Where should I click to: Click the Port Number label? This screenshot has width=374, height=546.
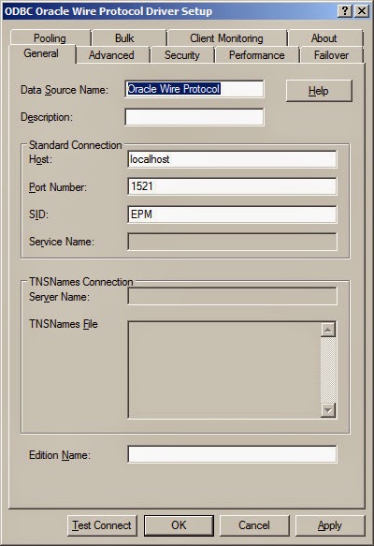tap(58, 187)
